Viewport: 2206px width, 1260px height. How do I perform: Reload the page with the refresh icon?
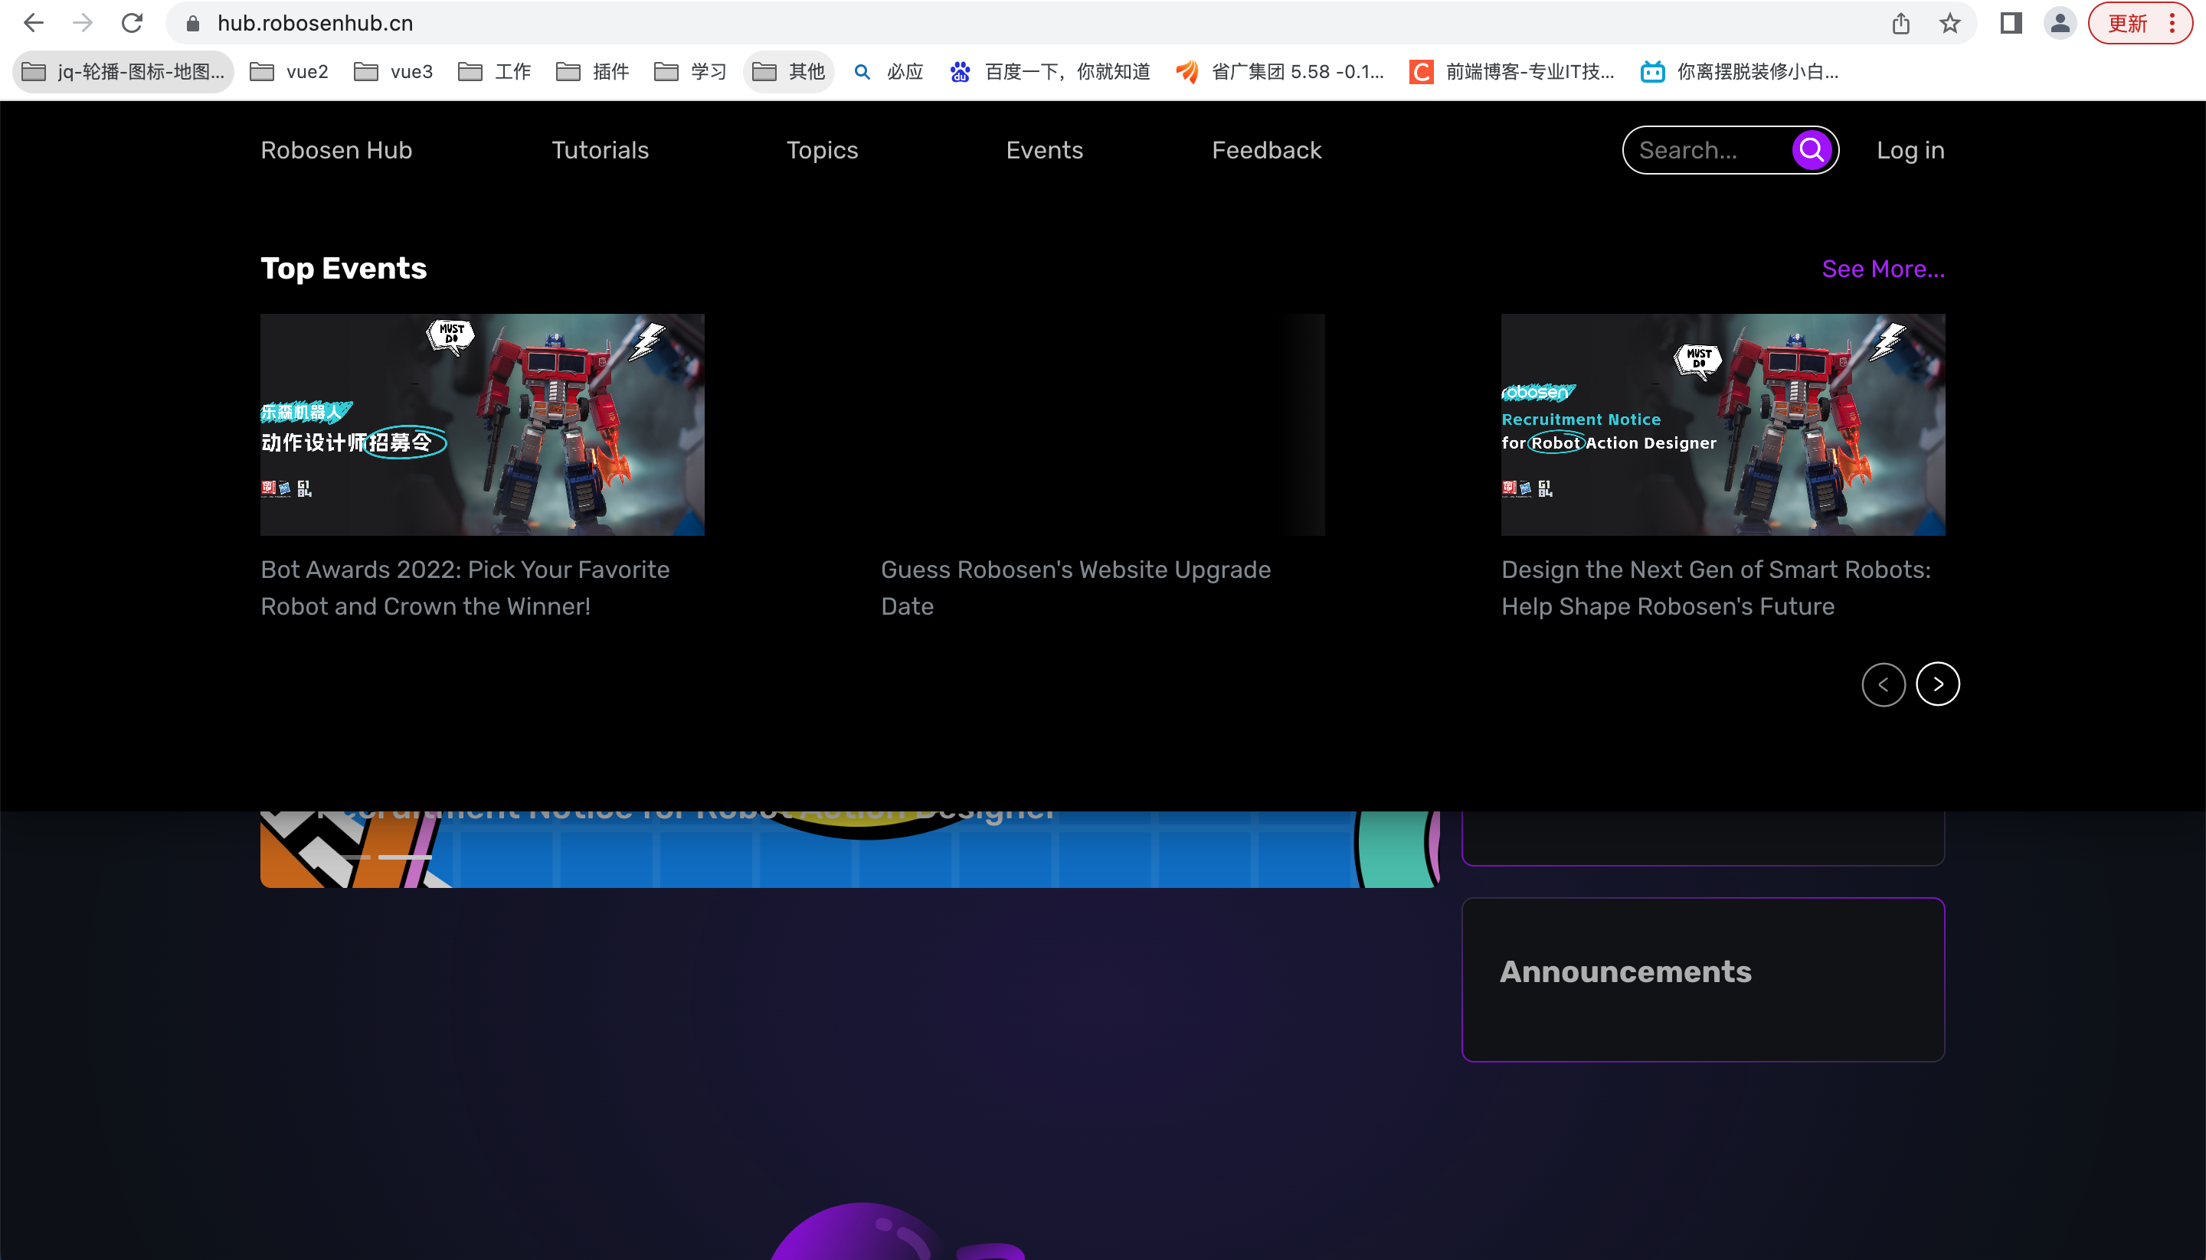132,24
